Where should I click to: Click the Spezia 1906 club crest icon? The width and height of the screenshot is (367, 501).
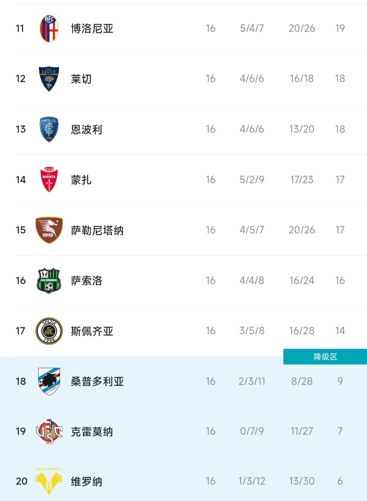click(x=48, y=330)
